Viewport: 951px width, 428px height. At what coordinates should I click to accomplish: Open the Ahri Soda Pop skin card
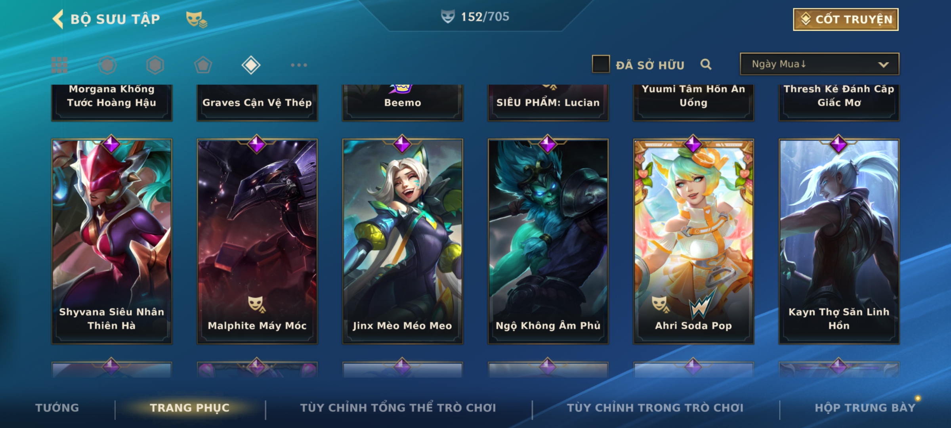[693, 241]
